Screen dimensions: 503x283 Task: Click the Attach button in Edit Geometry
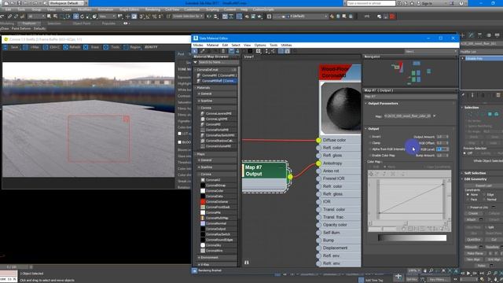click(471, 219)
